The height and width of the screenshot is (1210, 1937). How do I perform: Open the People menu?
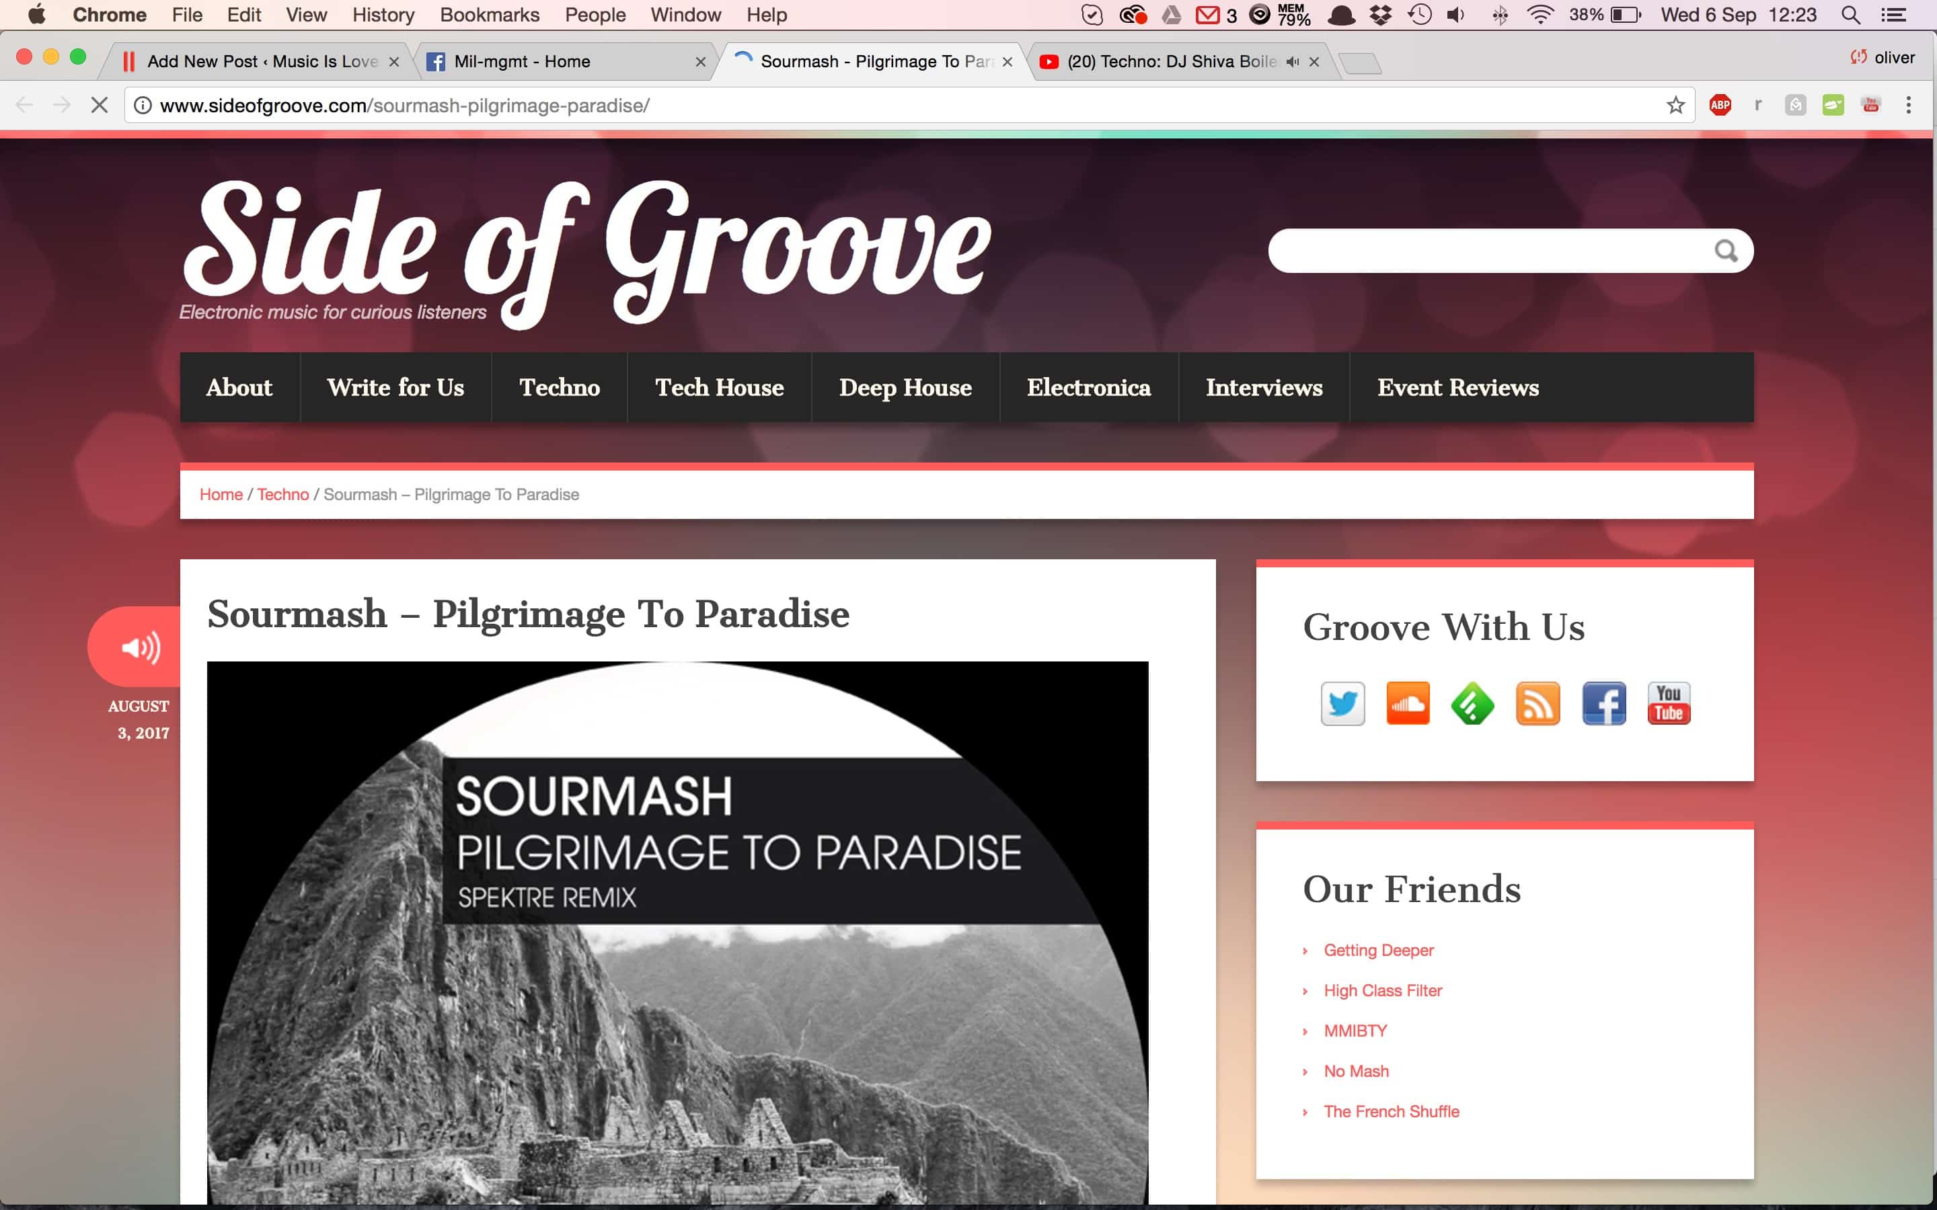point(595,14)
